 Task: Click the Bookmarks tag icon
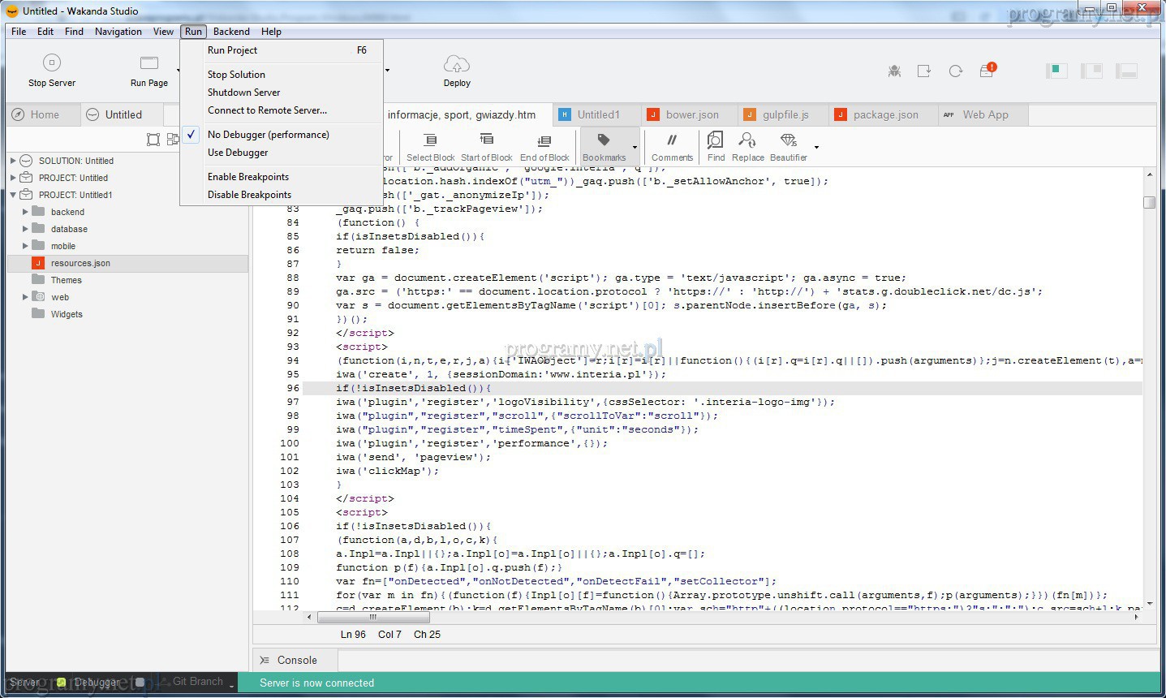click(x=604, y=140)
